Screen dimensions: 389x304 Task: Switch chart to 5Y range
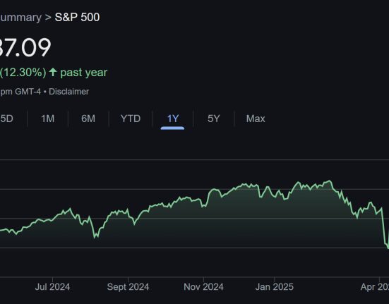tap(214, 118)
